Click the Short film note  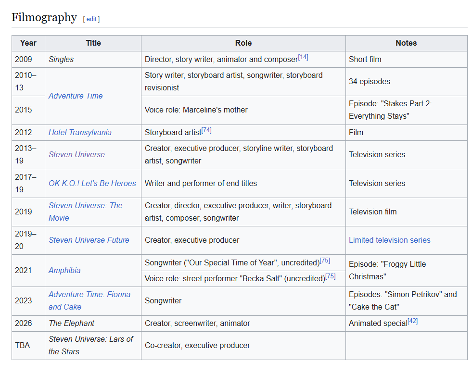[x=365, y=60]
